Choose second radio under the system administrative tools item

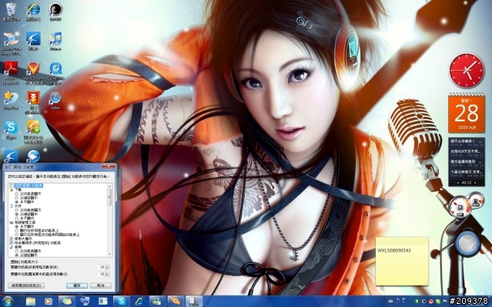17,230
